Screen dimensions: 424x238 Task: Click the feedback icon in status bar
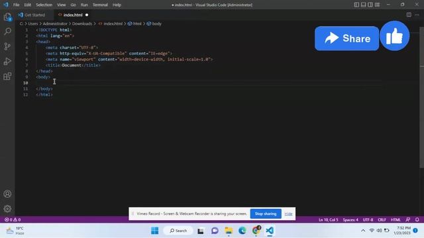(408, 219)
